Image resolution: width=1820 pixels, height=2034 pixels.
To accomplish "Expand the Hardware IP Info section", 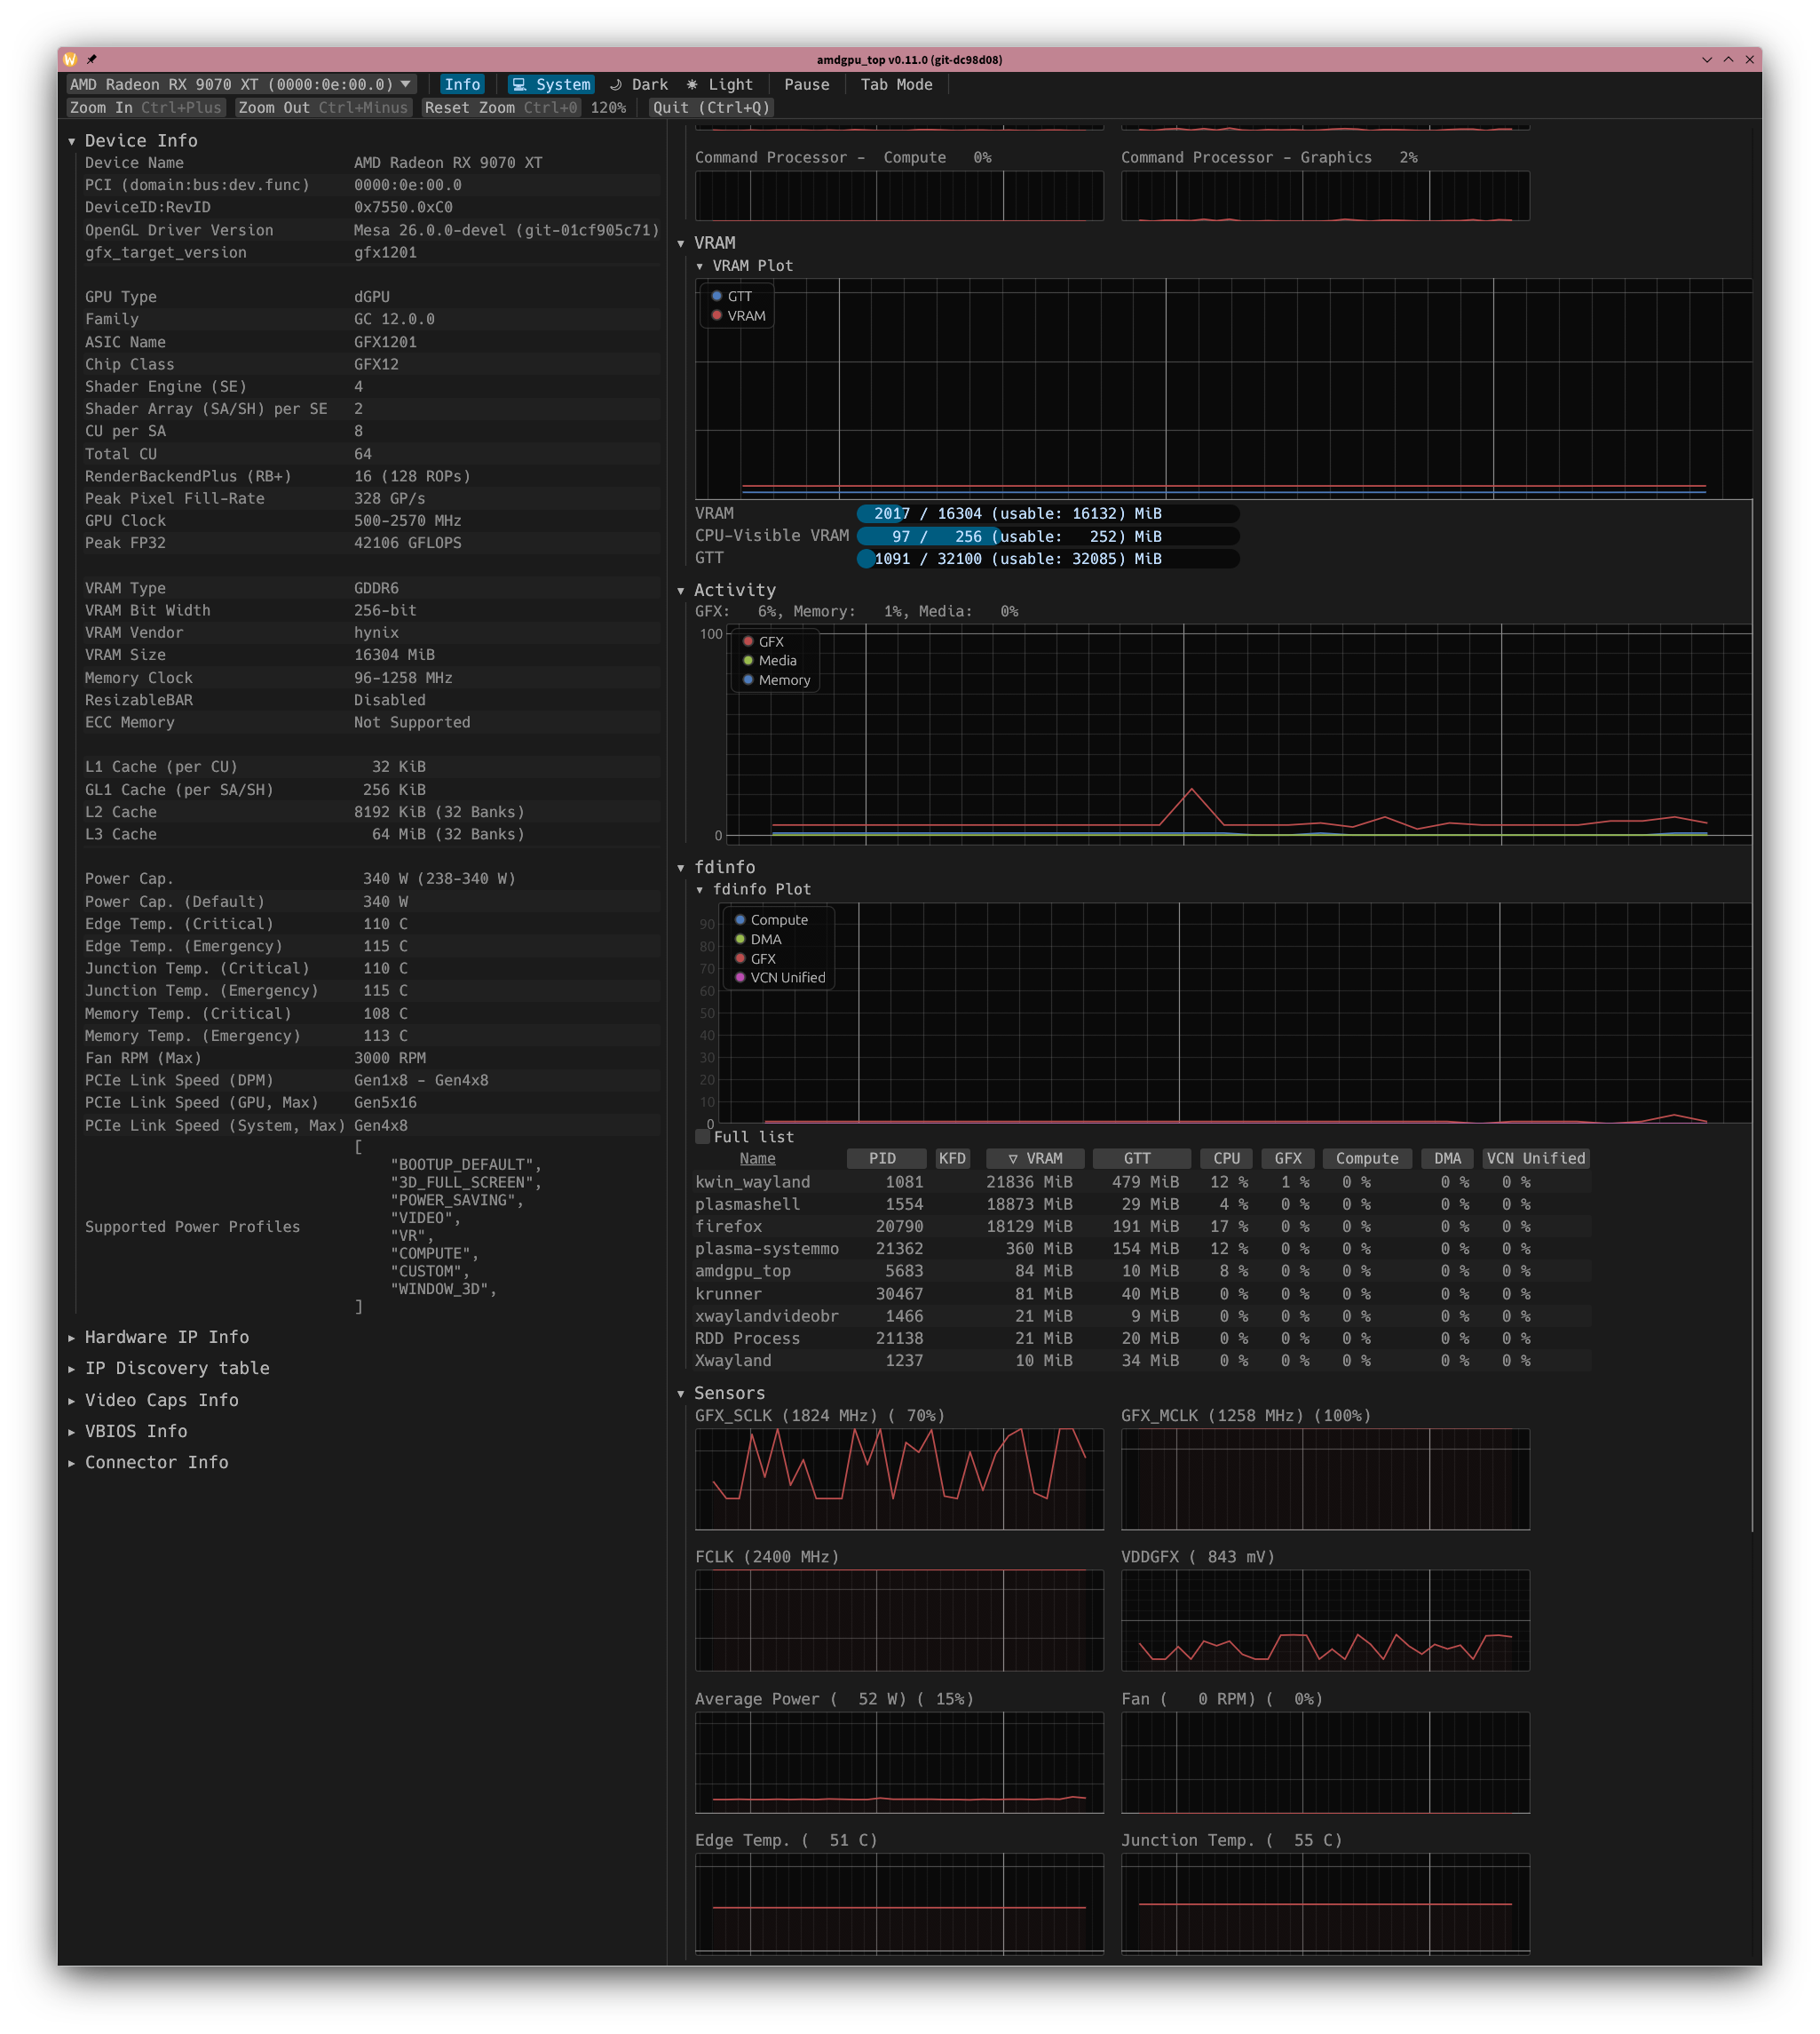I will pyautogui.click(x=166, y=1337).
